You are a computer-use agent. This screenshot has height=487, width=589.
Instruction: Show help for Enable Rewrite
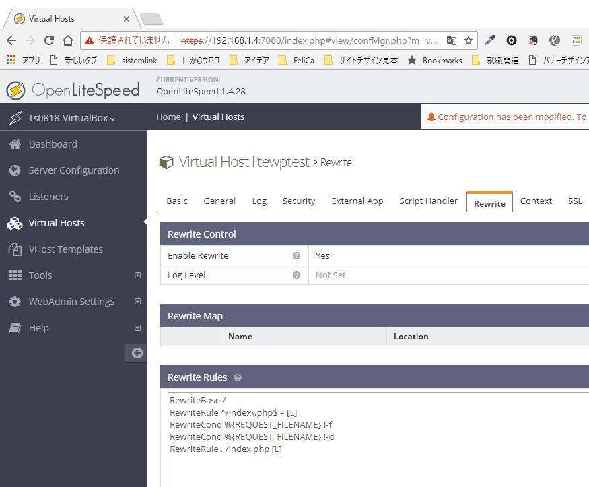point(296,255)
